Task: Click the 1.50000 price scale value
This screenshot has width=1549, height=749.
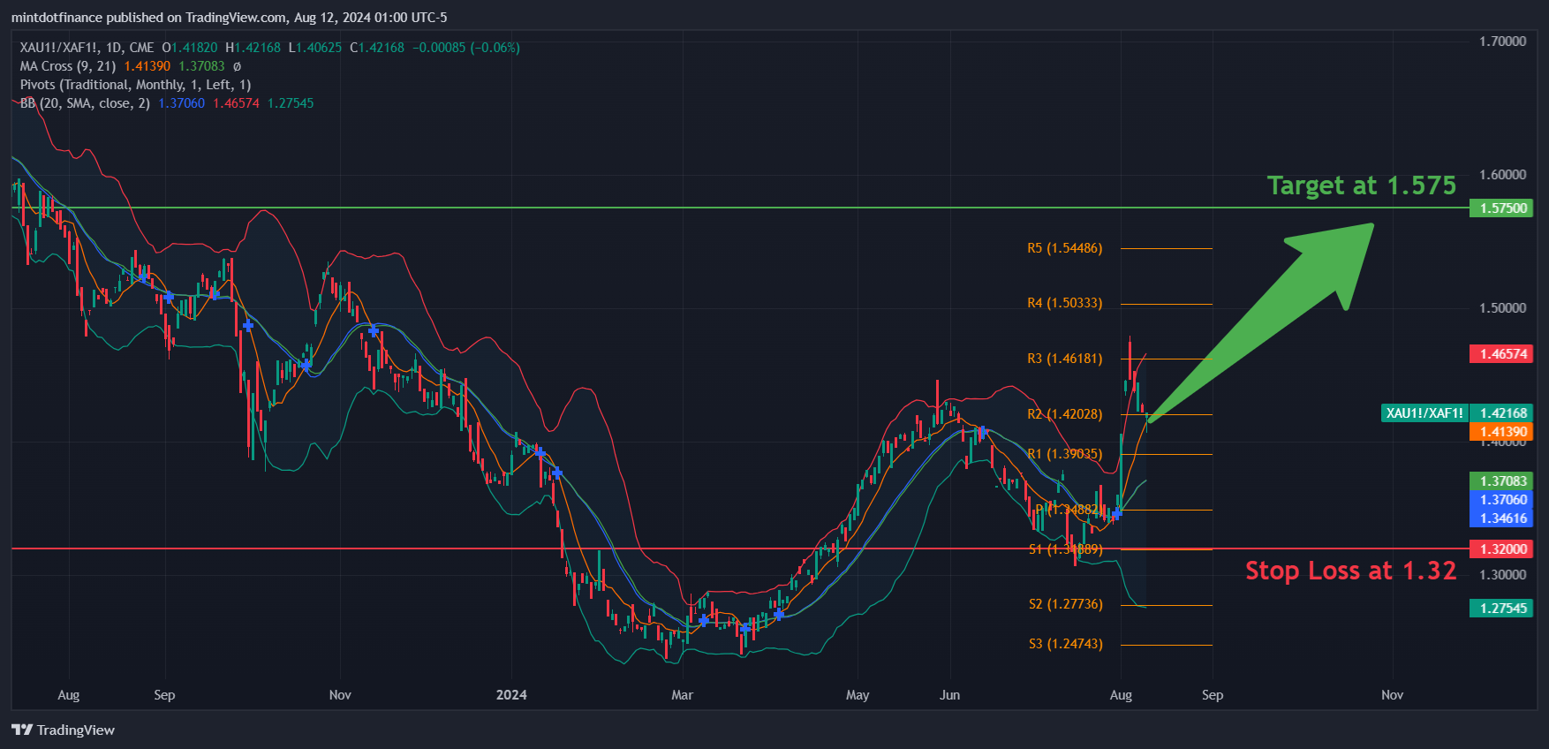Action: [1503, 308]
